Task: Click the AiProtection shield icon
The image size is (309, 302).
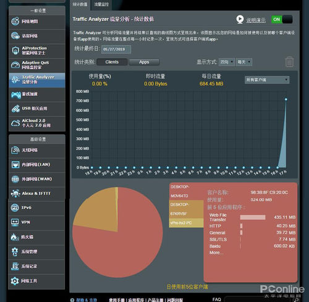Action: [15, 51]
